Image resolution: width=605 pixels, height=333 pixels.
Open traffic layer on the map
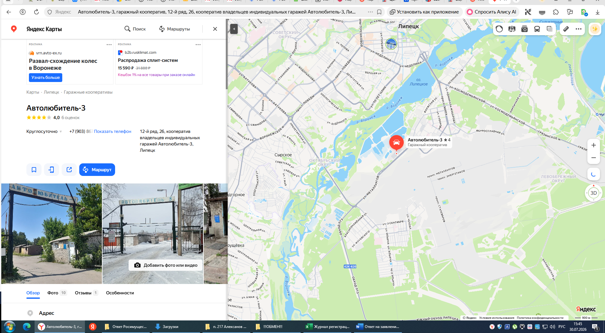point(499,29)
